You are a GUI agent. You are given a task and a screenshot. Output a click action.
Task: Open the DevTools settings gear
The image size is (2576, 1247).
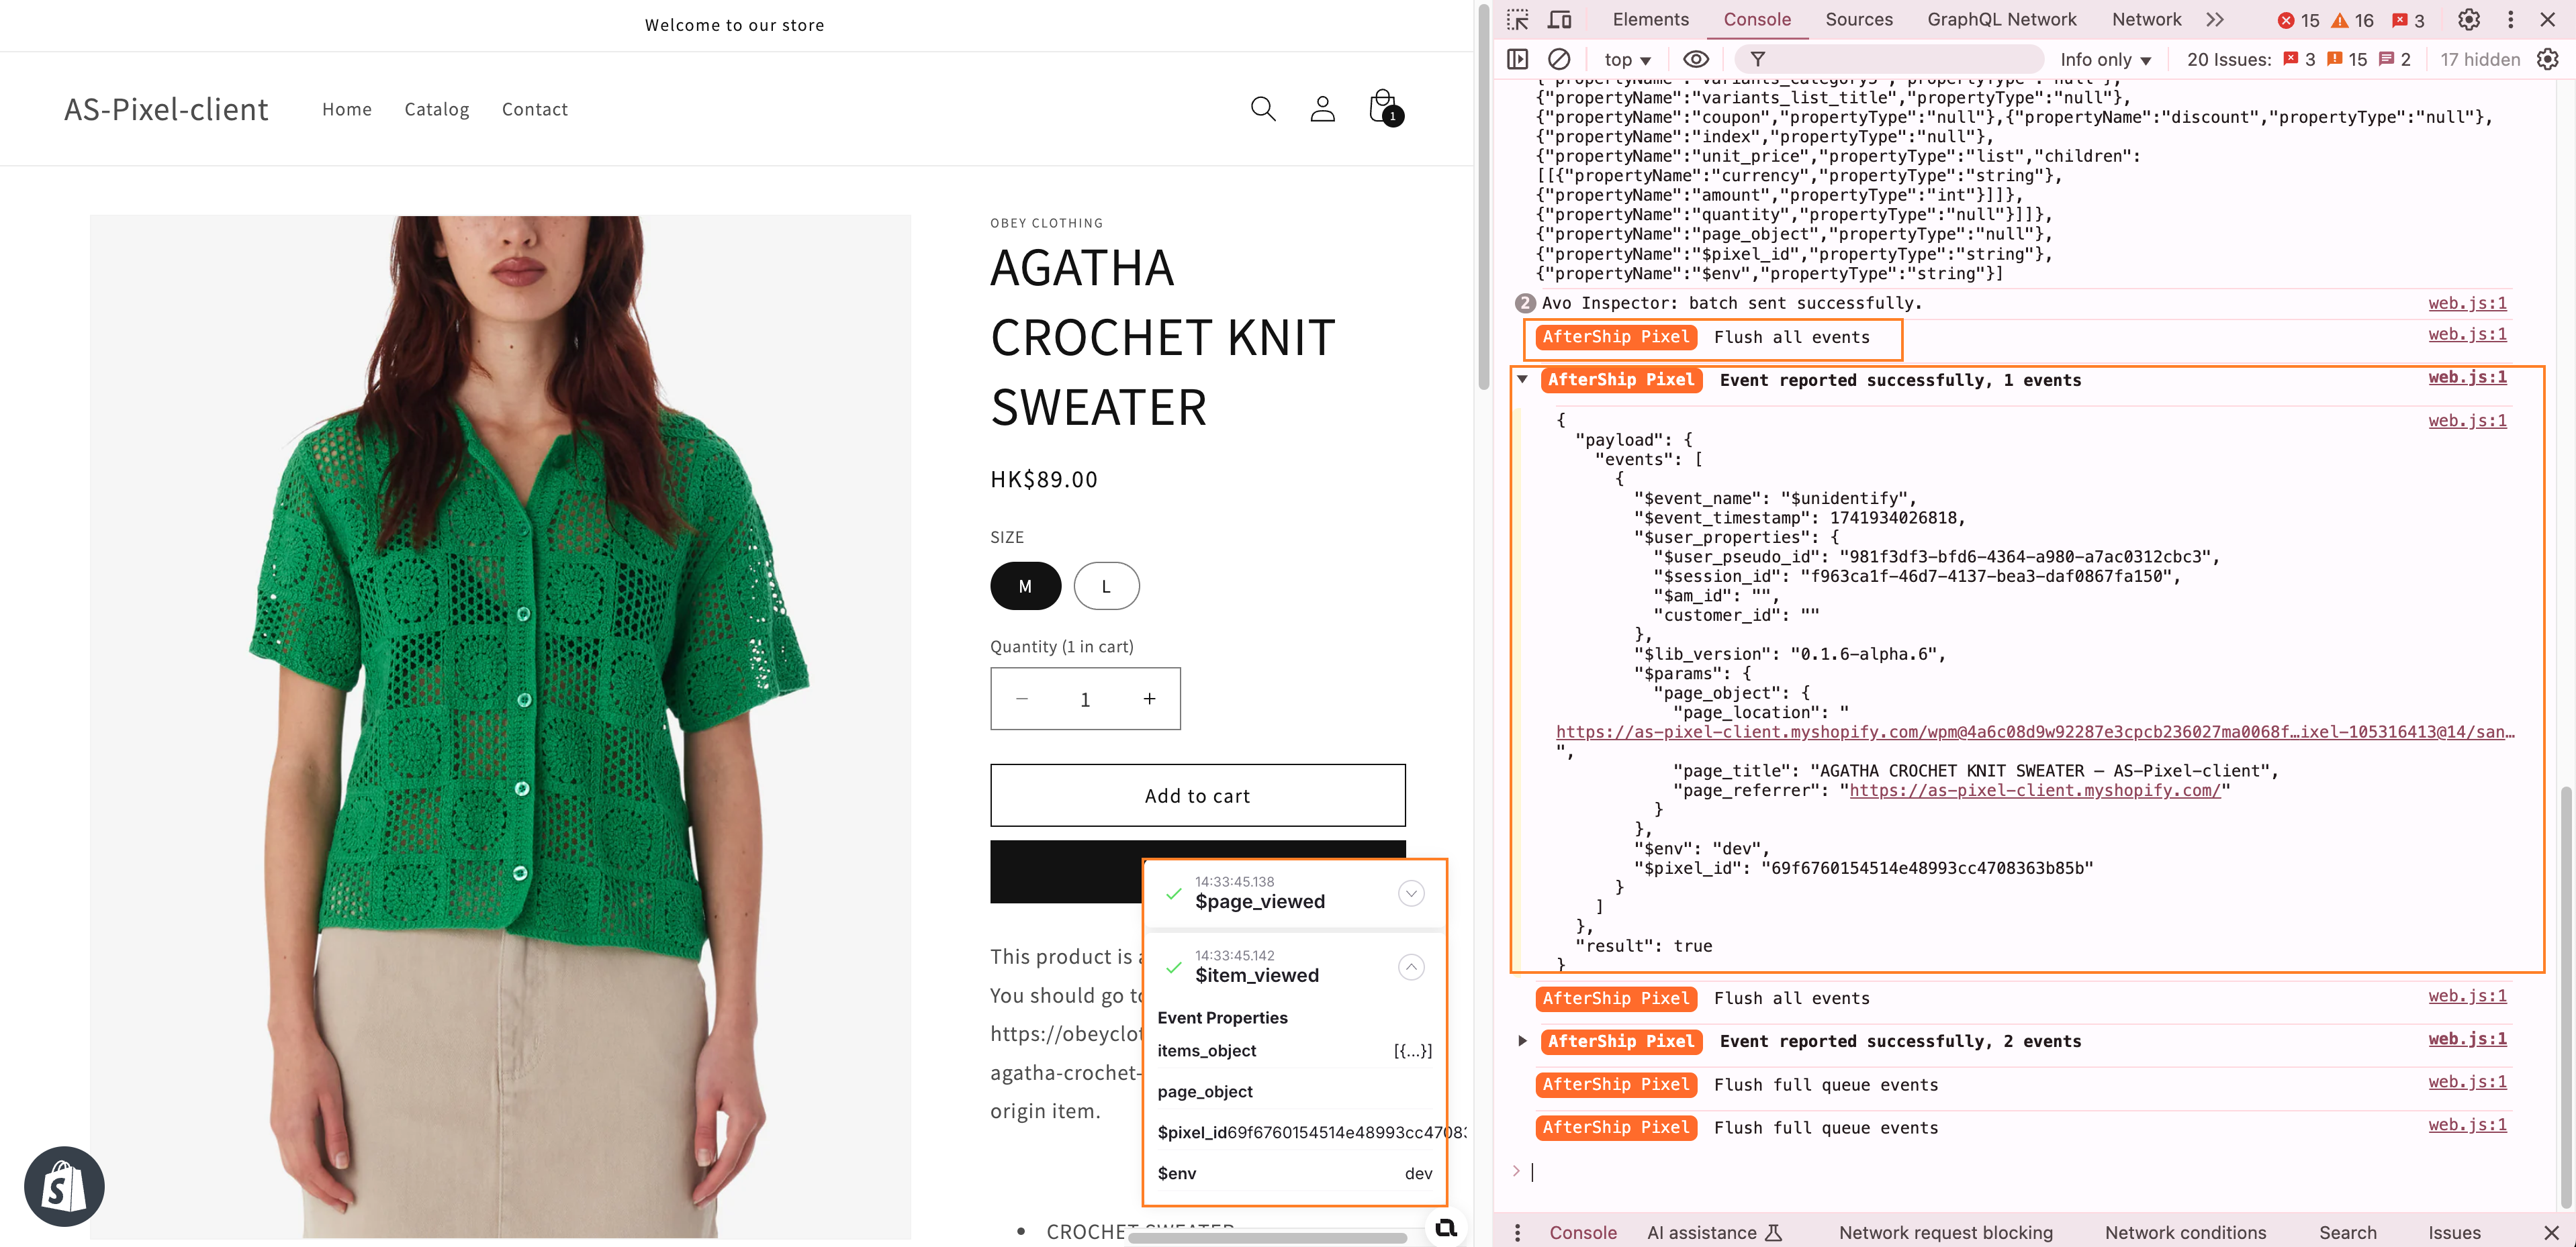coord(2468,19)
